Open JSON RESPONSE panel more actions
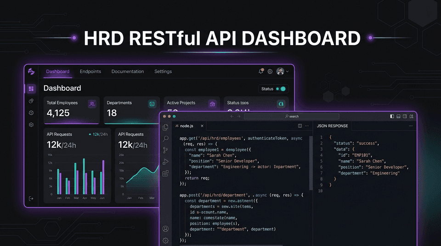441x246 pixels. click(x=411, y=126)
